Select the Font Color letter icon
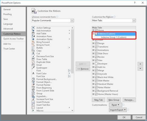This screenshot has width=147, height=121. click(33, 74)
